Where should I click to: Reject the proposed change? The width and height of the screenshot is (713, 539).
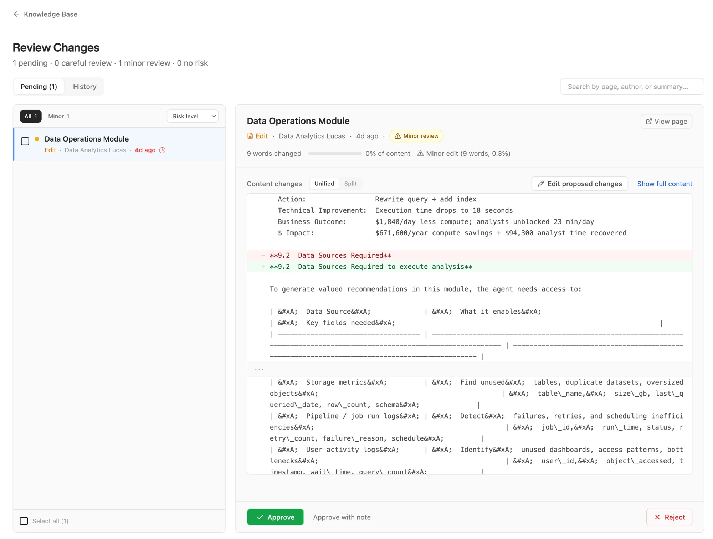point(669,517)
